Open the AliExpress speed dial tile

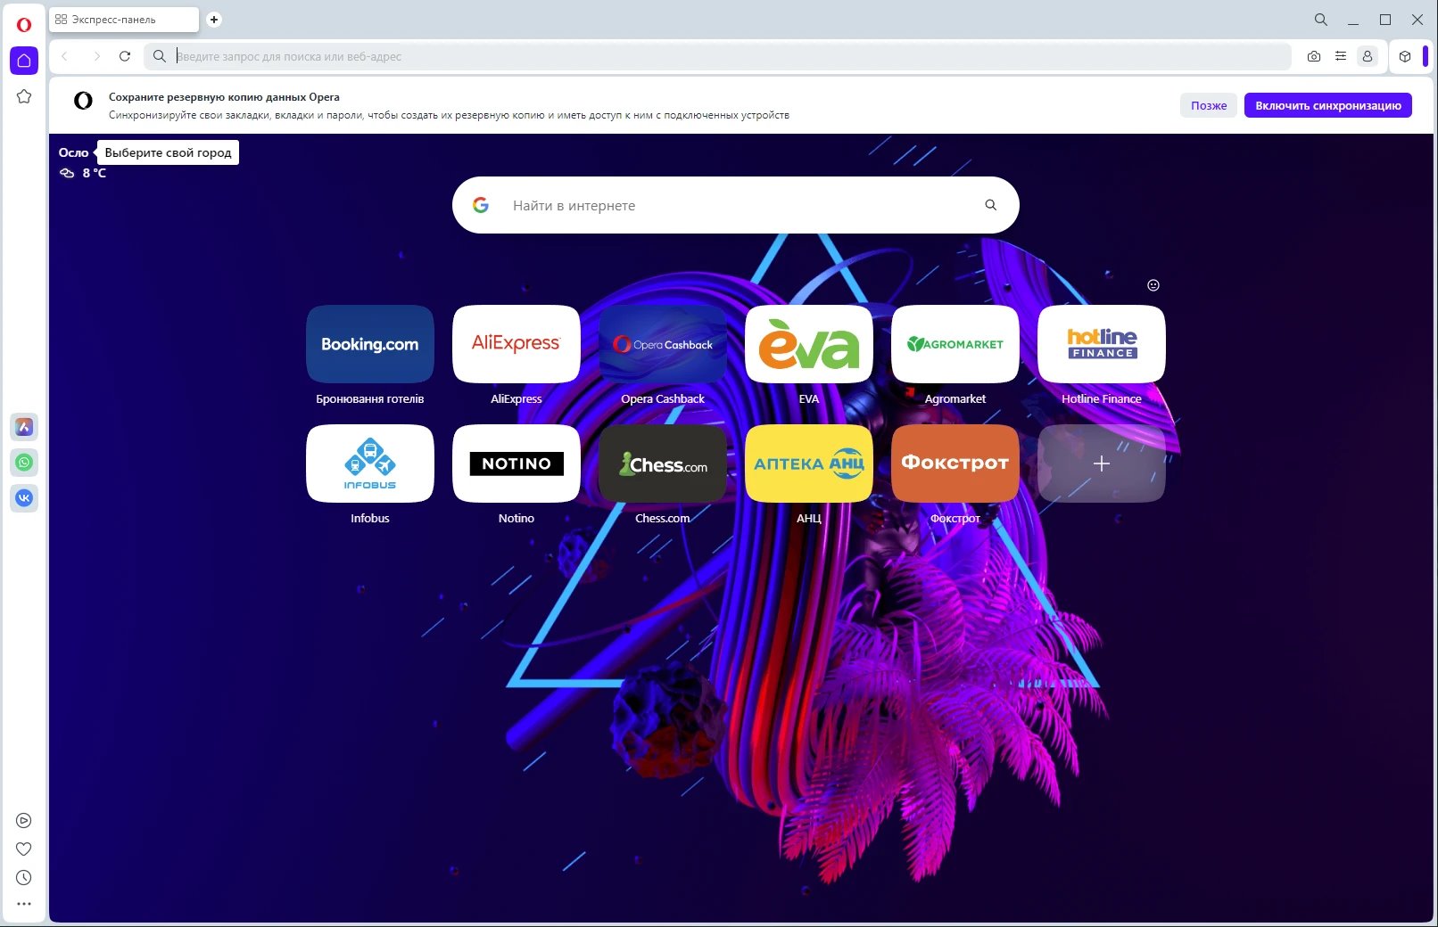(x=517, y=344)
